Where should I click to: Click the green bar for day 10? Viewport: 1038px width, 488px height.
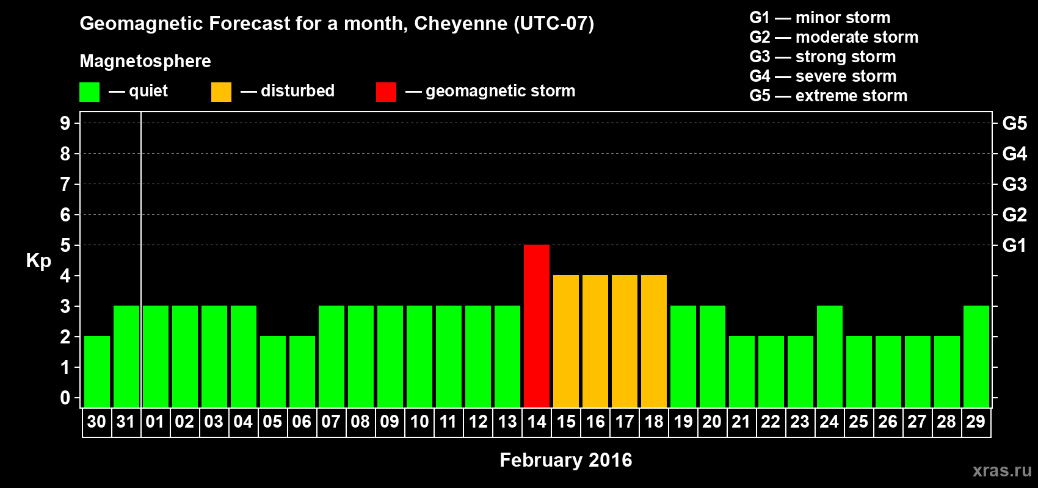click(419, 357)
